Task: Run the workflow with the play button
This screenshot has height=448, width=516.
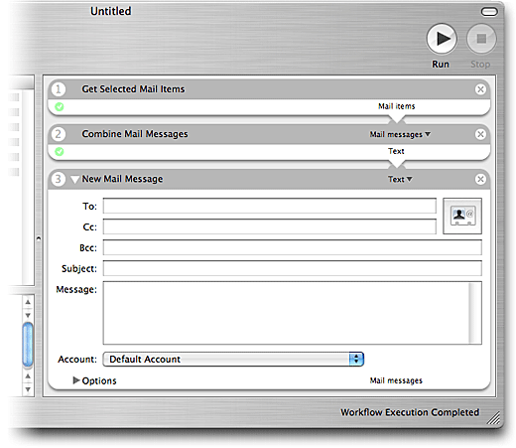Action: 442,39
